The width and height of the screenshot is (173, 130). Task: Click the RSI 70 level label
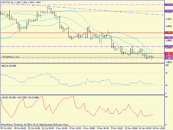tap(166, 73)
